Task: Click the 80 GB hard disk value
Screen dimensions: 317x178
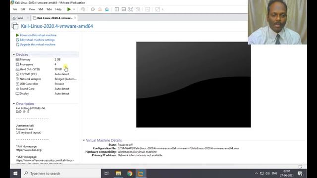Action: (x=58, y=69)
